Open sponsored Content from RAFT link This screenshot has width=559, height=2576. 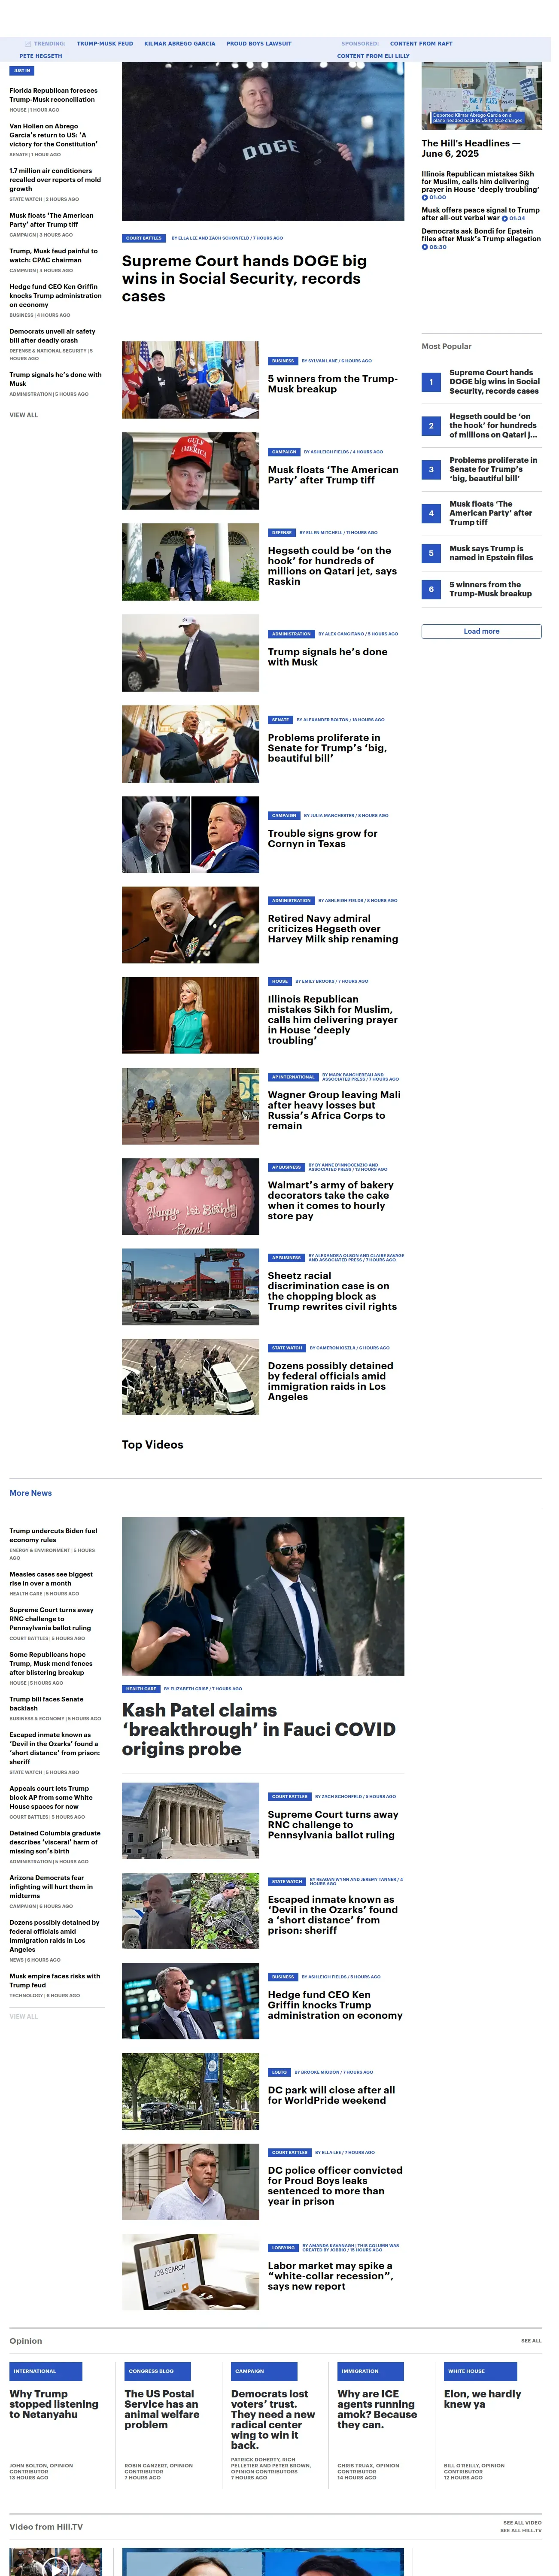421,44
